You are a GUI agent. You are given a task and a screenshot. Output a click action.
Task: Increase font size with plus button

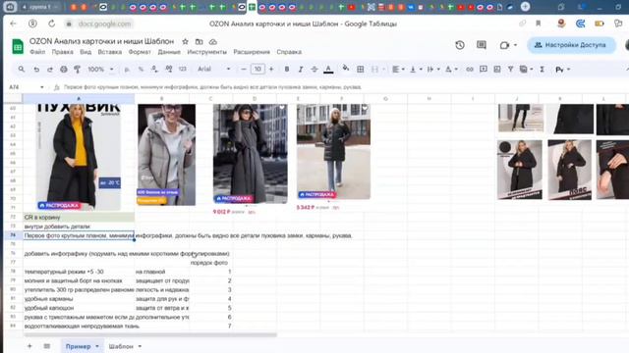pyautogui.click(x=271, y=70)
